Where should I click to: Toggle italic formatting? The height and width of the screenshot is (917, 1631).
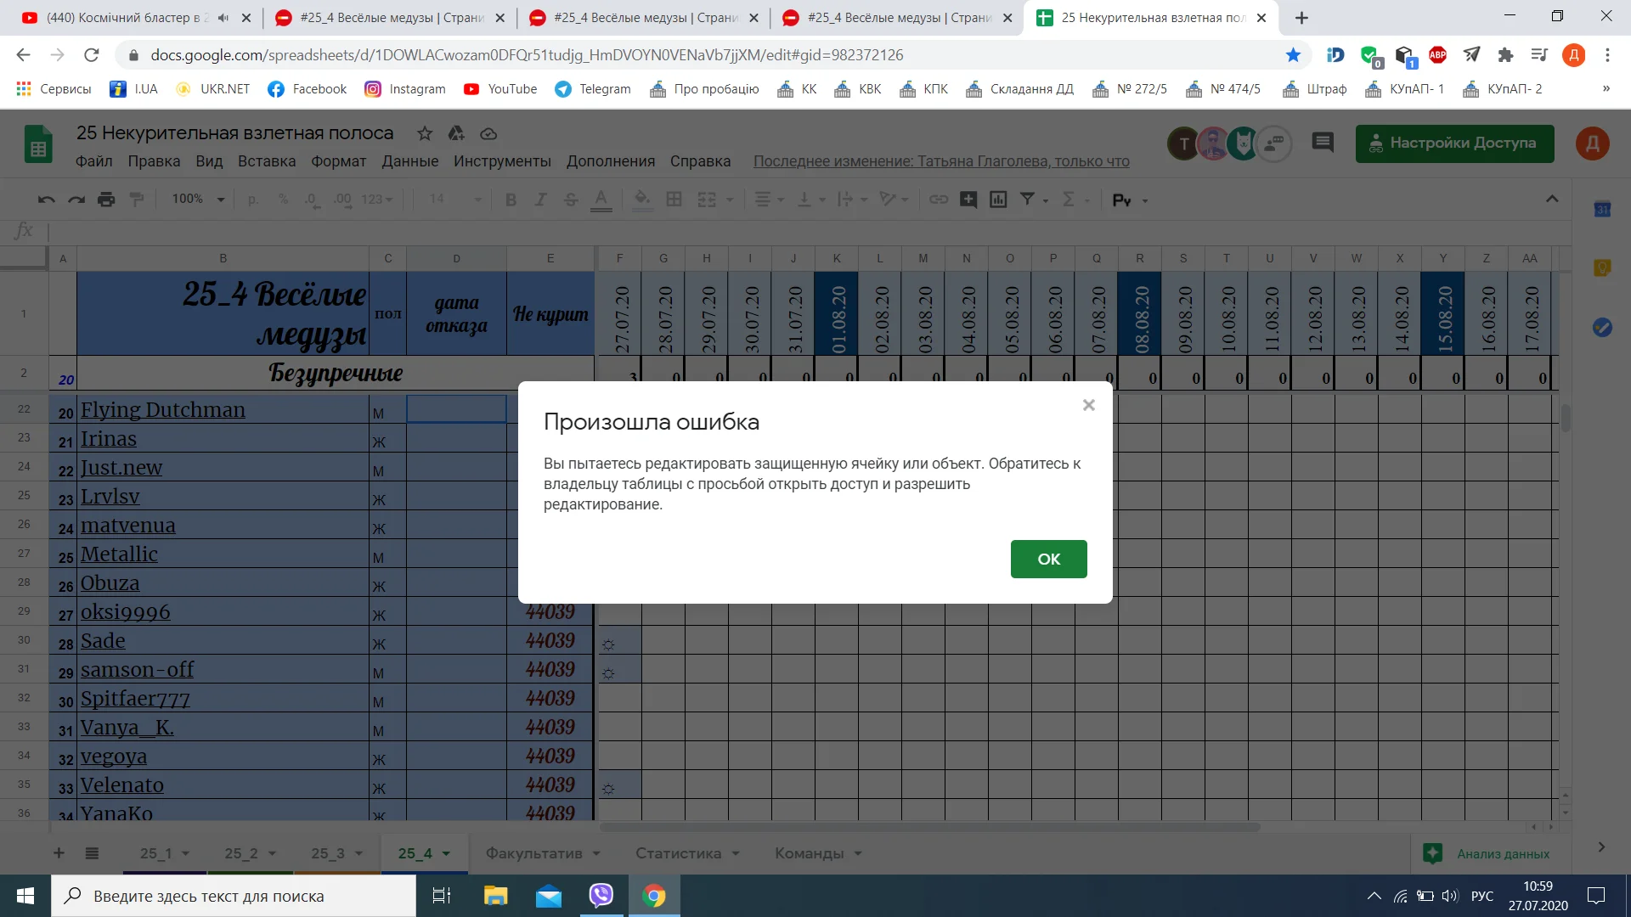click(x=540, y=200)
